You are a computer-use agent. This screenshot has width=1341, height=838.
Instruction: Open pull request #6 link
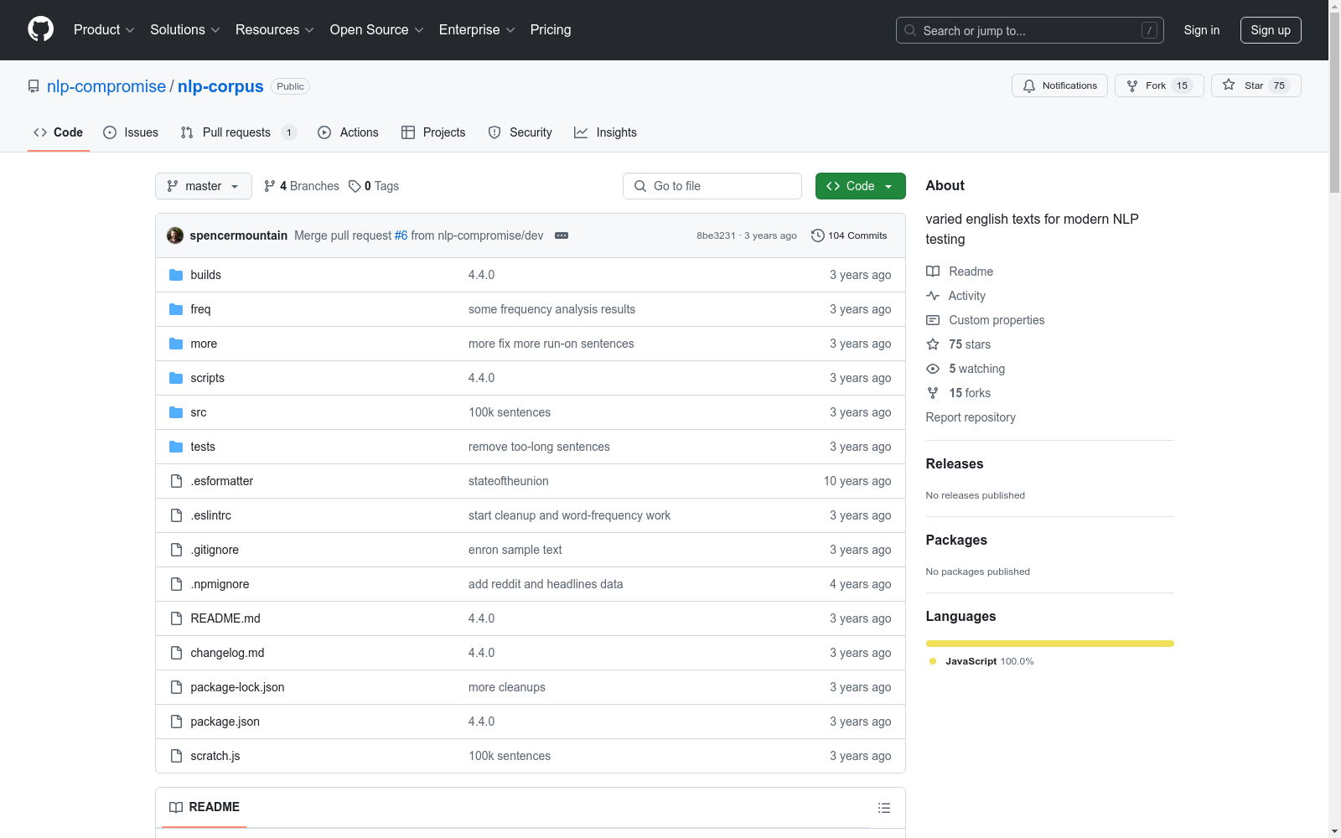pos(401,235)
